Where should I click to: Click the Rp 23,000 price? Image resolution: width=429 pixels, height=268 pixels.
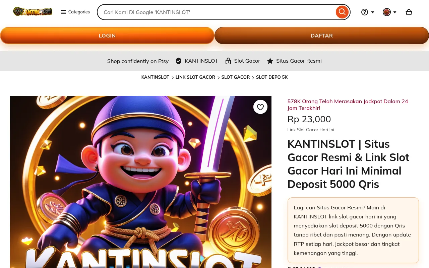click(x=309, y=119)
